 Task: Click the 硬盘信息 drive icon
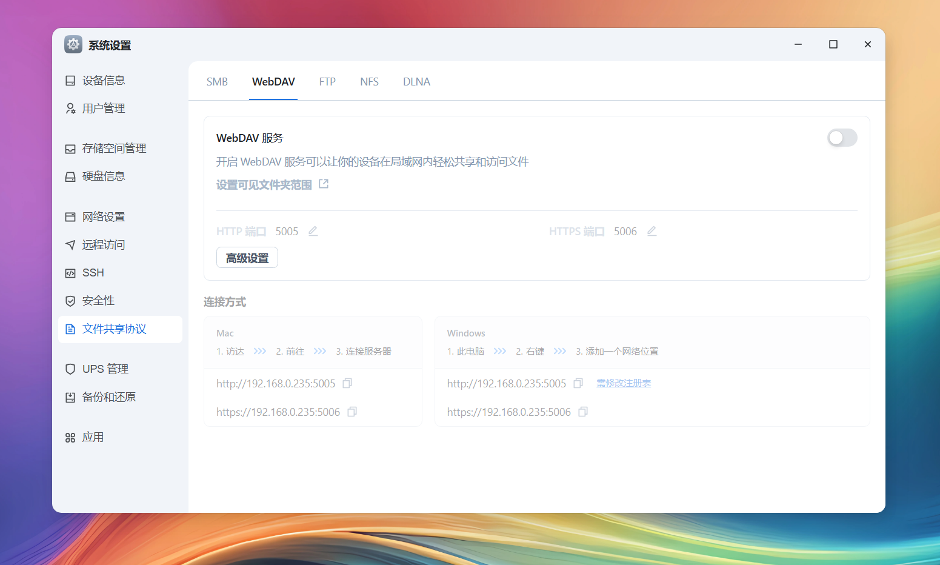point(70,176)
